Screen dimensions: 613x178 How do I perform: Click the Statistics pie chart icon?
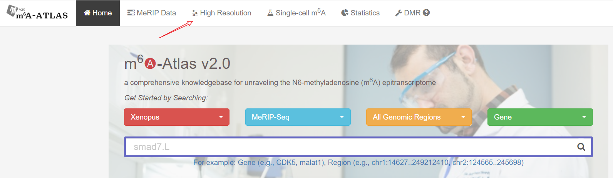coord(345,13)
